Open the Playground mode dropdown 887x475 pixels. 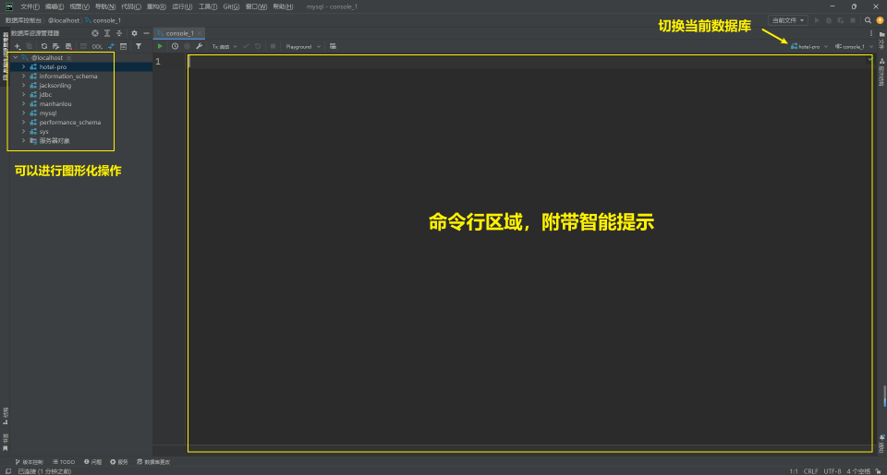click(x=303, y=46)
